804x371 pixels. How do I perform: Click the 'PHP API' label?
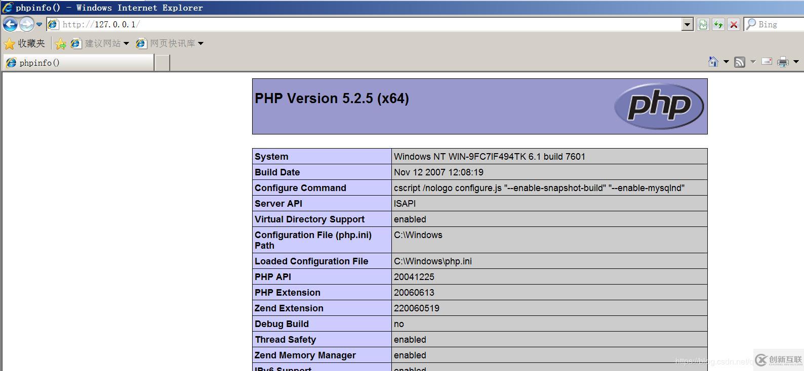tap(273, 277)
